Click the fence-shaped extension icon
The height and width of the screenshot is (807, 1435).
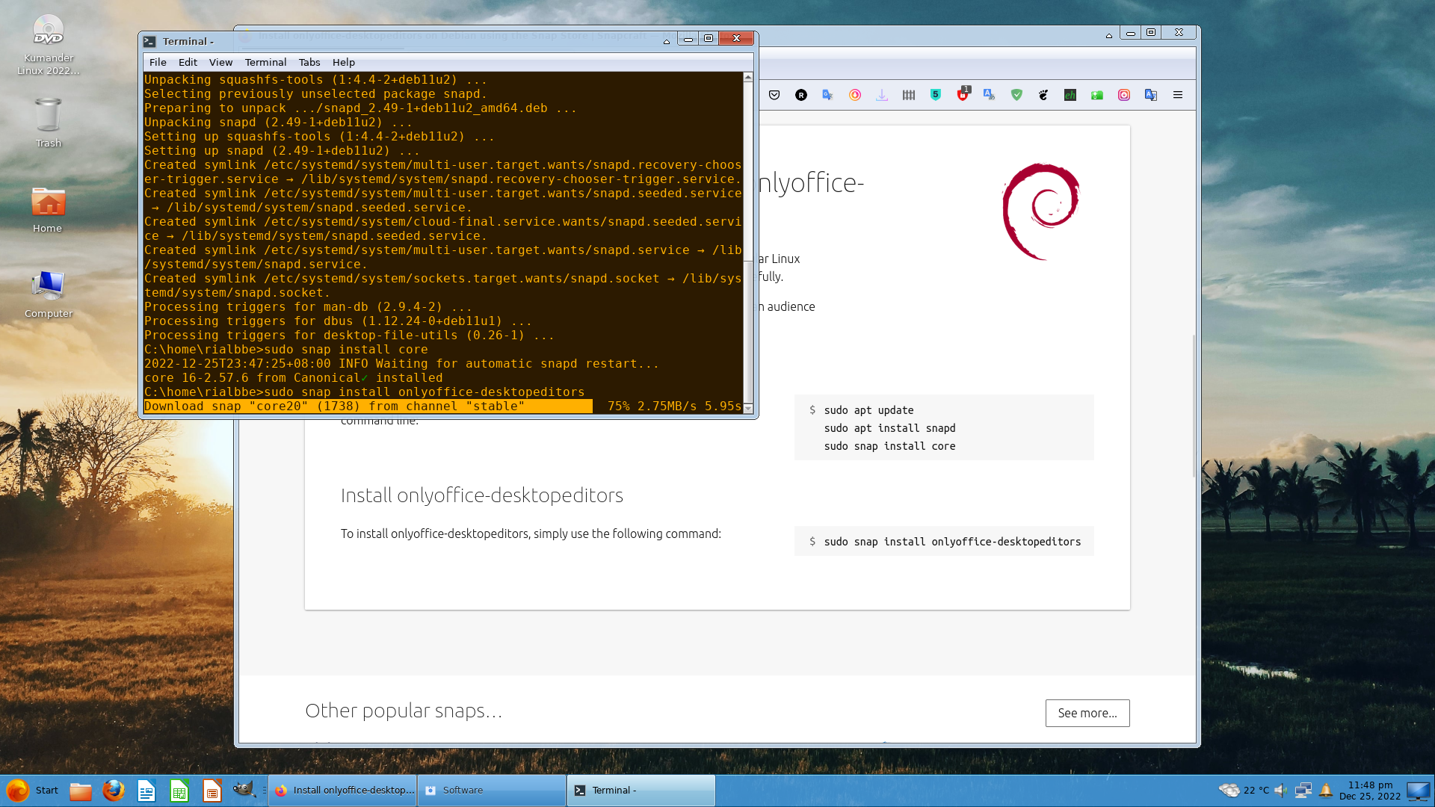[909, 95]
